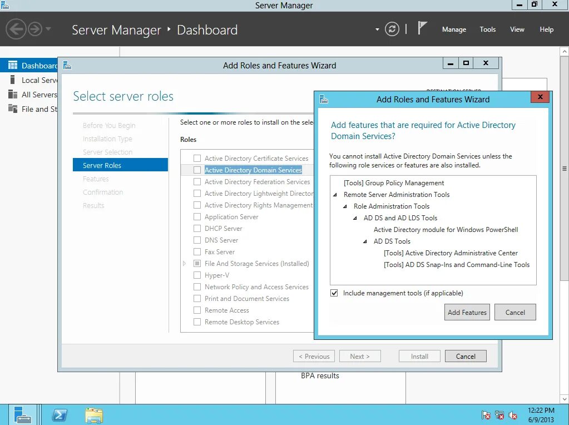Viewport: 569px width, 425px height.
Task: Check the DNS Server role
Action: pyautogui.click(x=197, y=240)
